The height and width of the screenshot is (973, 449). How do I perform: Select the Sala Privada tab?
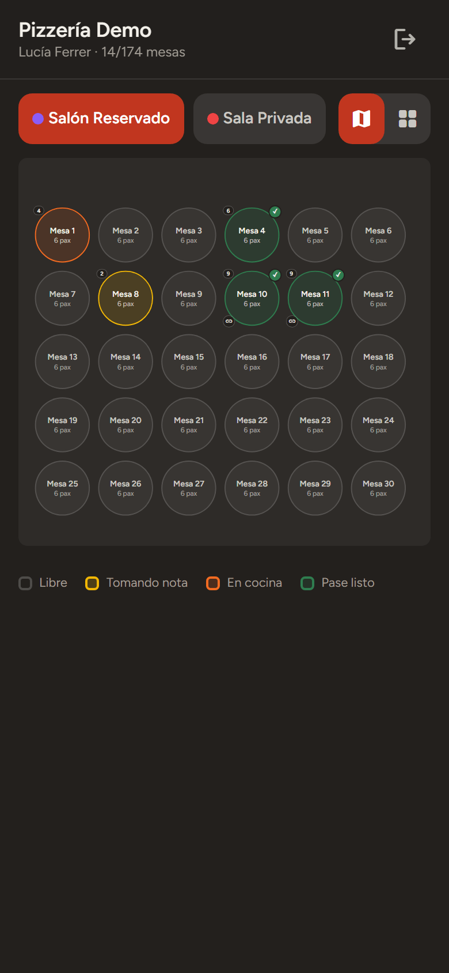260,119
